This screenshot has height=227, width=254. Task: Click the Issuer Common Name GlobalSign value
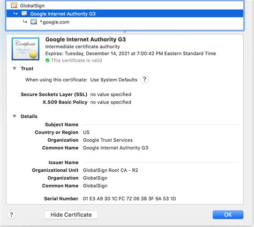(95, 186)
